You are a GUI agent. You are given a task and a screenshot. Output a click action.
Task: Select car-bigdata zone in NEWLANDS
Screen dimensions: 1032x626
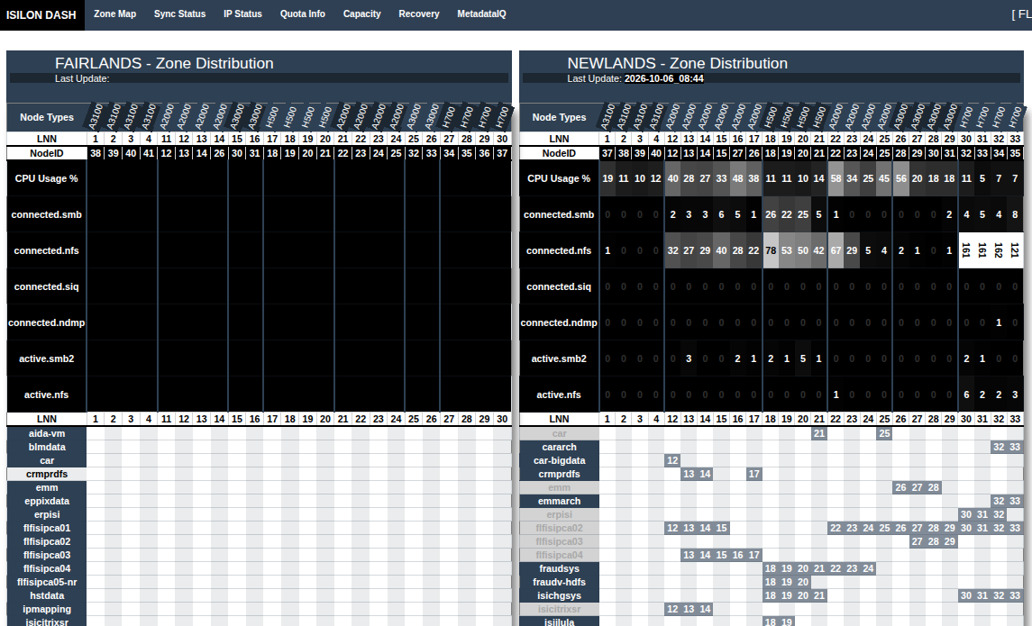559,461
